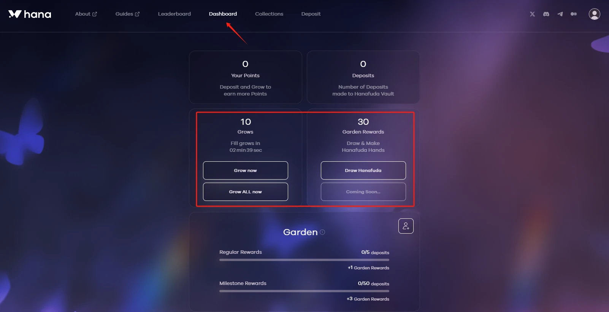Open the Discord icon link
The height and width of the screenshot is (312, 609).
(x=546, y=14)
